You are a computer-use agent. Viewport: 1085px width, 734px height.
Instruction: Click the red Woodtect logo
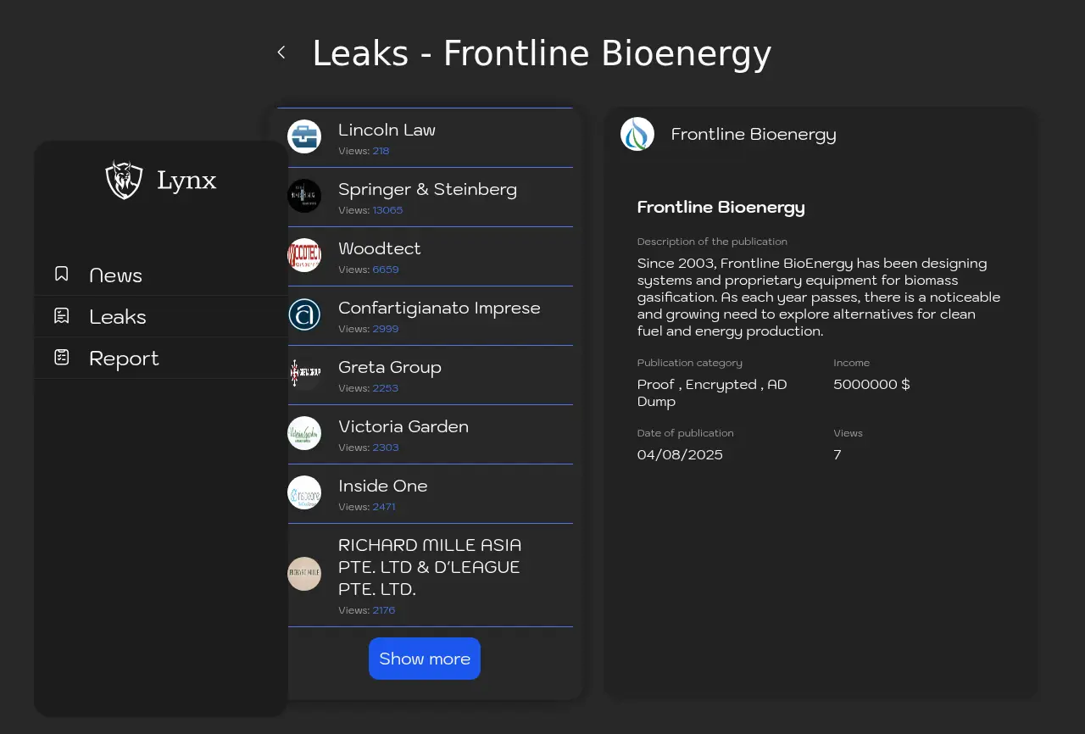coord(304,255)
